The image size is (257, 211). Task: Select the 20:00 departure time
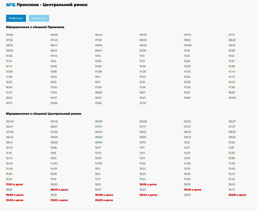click(x=232, y=98)
